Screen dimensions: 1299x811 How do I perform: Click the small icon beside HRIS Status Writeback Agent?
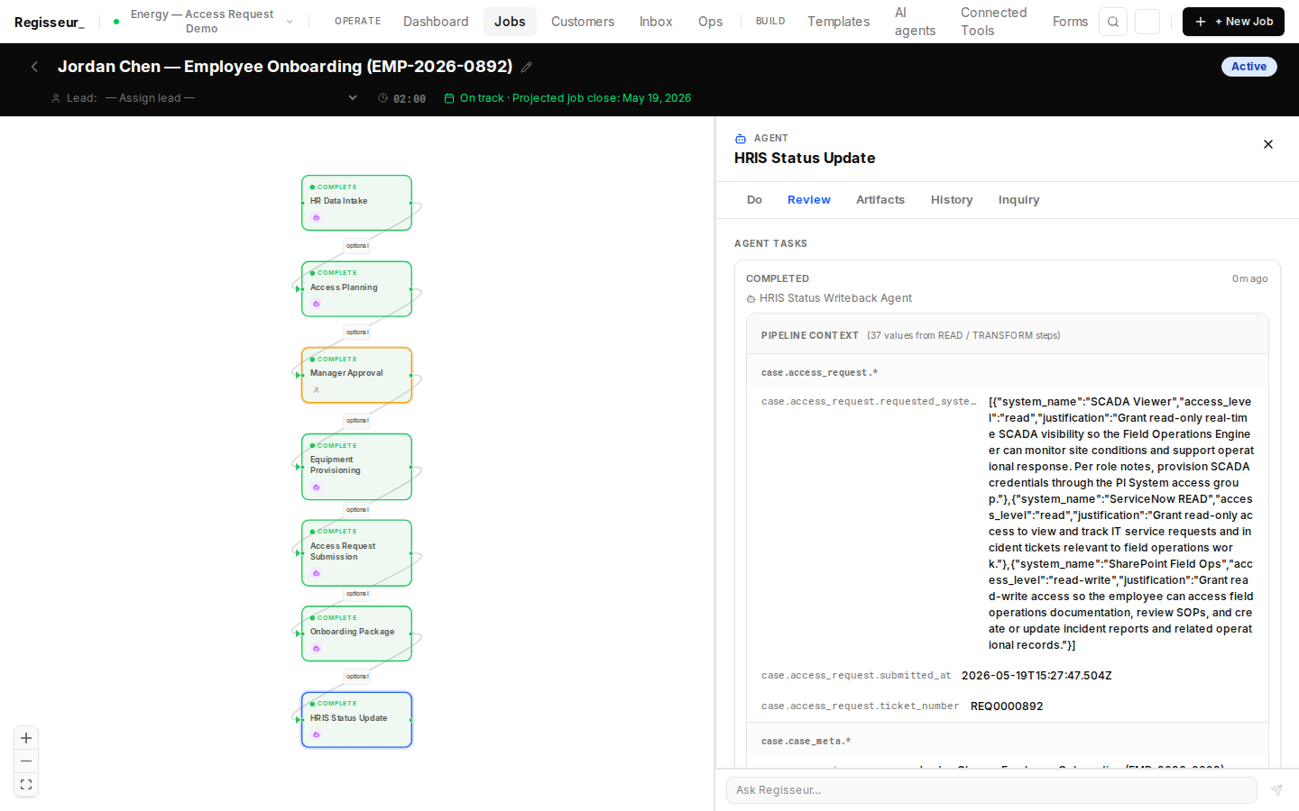tap(751, 299)
